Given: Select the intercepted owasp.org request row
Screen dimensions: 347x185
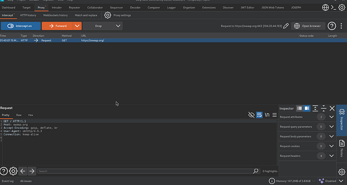Looking at the screenshot, I should (173, 41).
